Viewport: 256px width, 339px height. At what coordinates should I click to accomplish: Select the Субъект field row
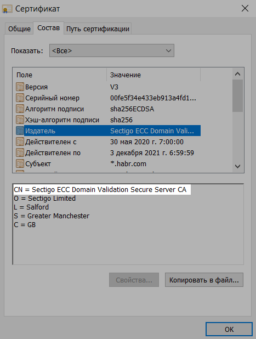pos(108,163)
